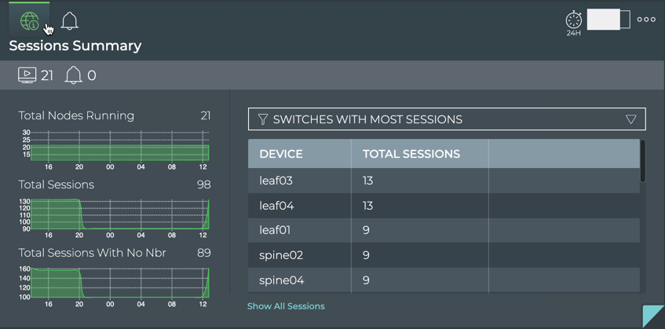Expand the Switches With Most Sessions dropdown
The width and height of the screenshot is (665, 329).
(446, 119)
